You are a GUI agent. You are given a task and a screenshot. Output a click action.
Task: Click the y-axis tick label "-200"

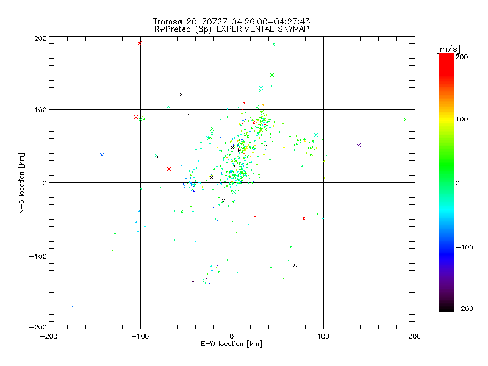(x=38, y=327)
